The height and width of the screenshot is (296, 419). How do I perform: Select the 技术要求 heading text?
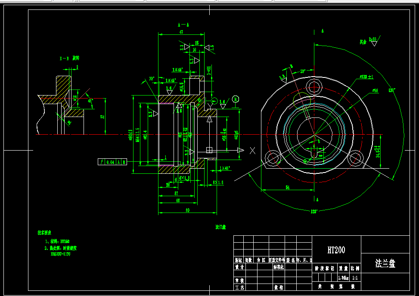tap(44, 232)
